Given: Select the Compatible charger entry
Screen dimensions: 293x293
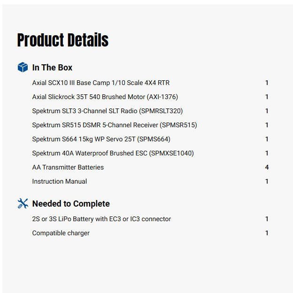Looking at the screenshot, I should [61, 233].
